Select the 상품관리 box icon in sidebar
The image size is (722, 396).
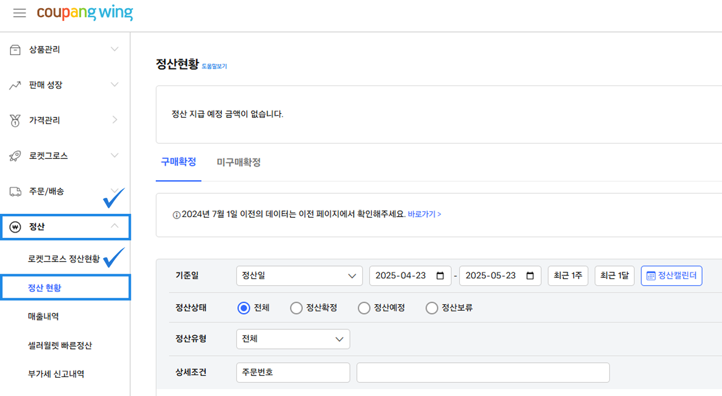(x=15, y=49)
